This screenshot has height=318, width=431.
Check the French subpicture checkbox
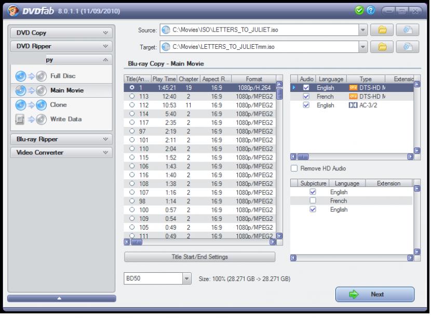313,201
